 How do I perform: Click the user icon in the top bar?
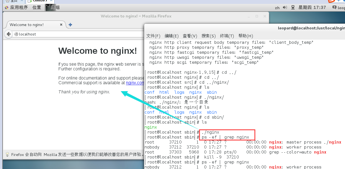click(x=335, y=7)
